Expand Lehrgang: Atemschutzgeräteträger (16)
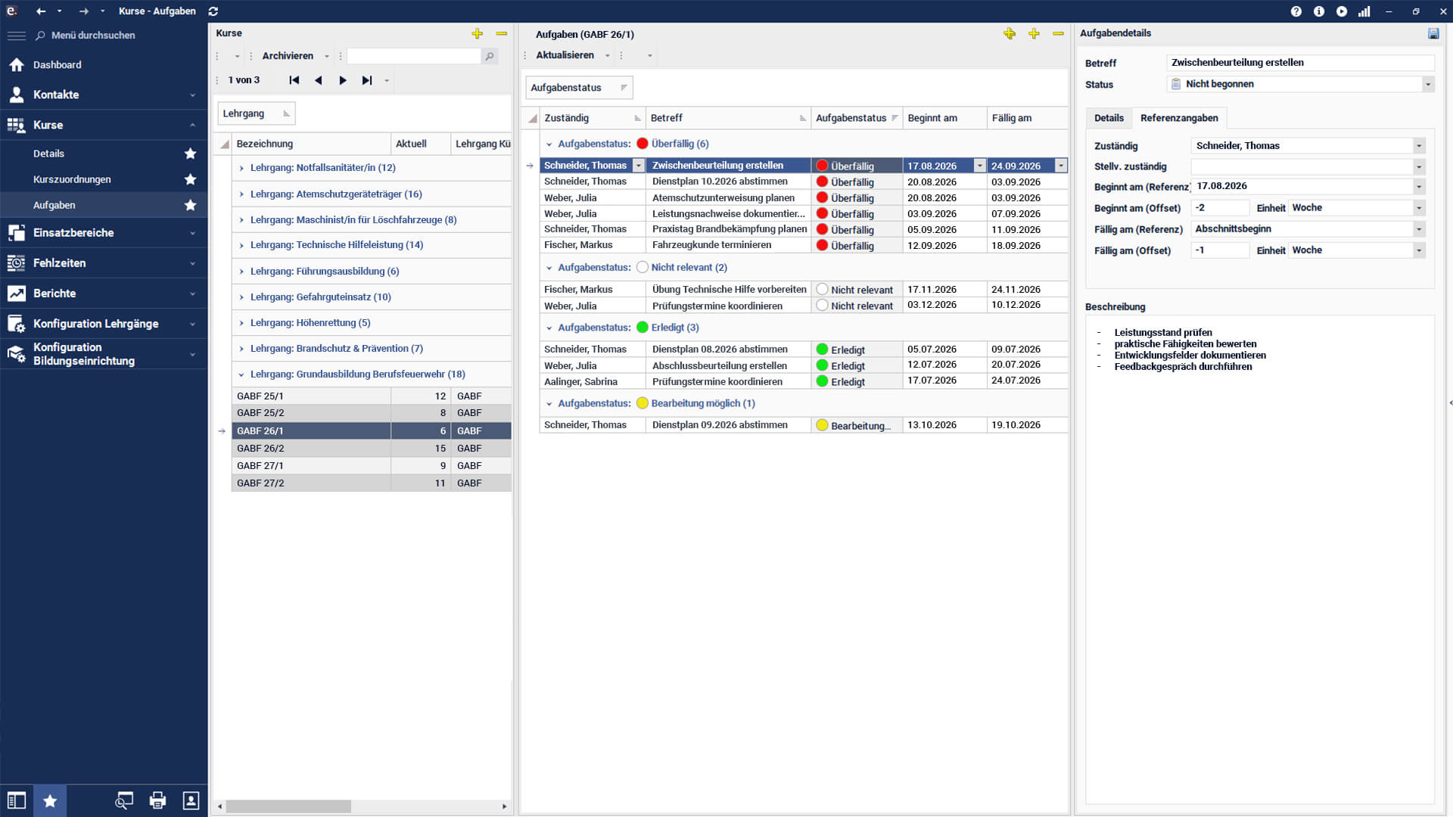 [x=241, y=194]
